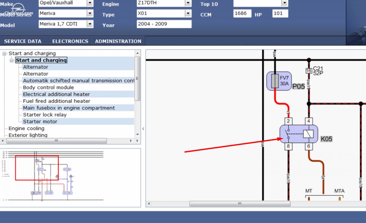The width and height of the screenshot is (366, 223).
Task: Collapse the left panel with splitter arrow
Action: 143,129
